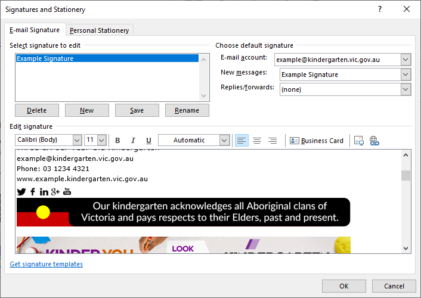Screen dimensions: 421x298
Task: Click the www.example.kindergarten.vic.gov.au line
Action: point(82,179)
